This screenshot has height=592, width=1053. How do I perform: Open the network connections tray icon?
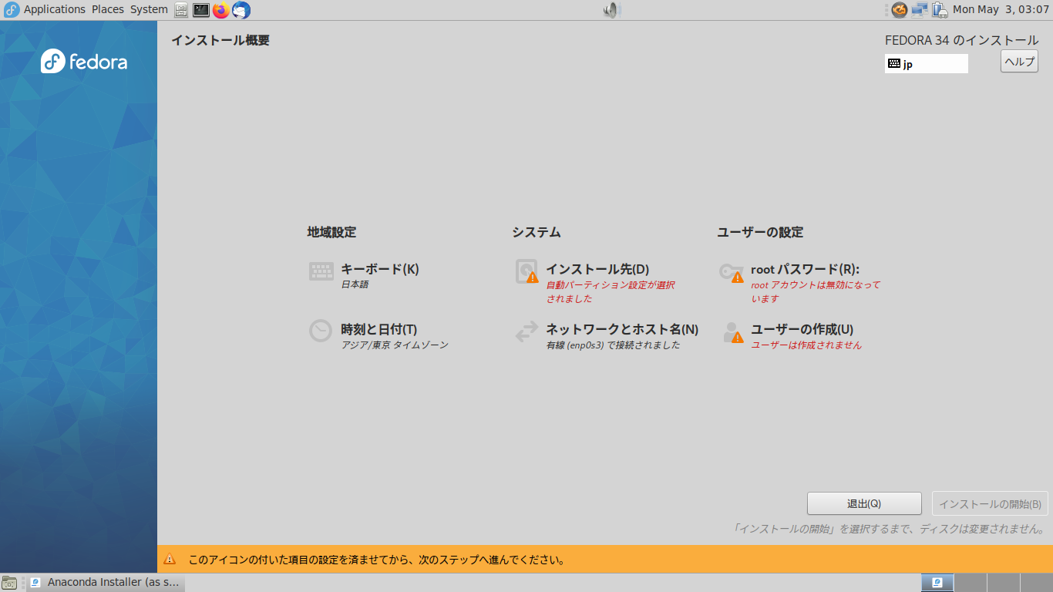pyautogui.click(x=919, y=10)
